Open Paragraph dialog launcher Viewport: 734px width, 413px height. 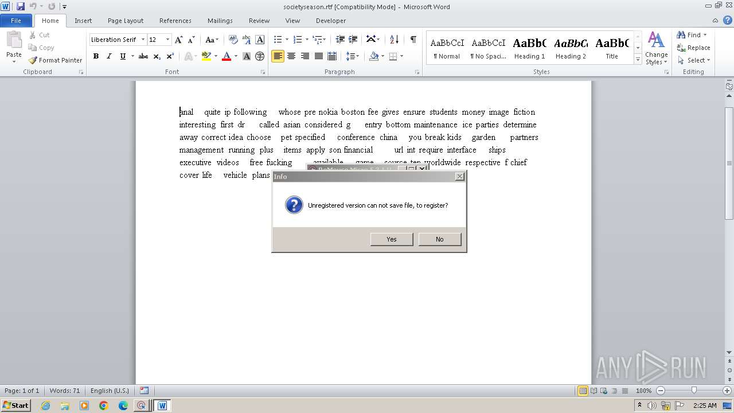tap(417, 72)
